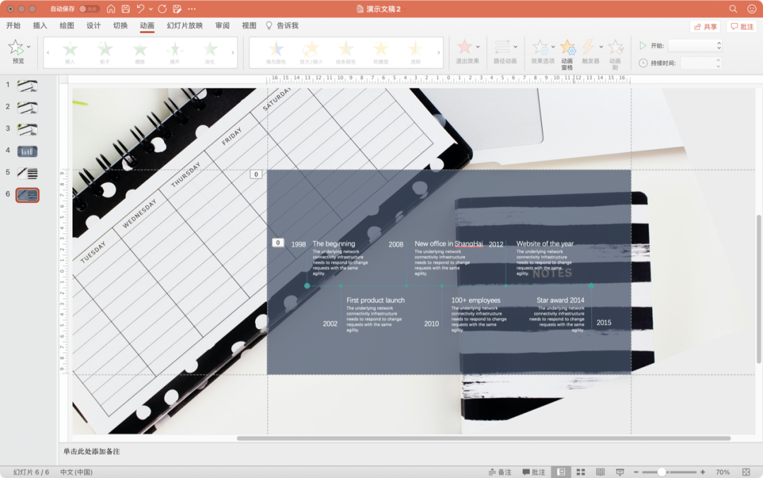Viewport: 763px width, 478px height.
Task: Select slide 3 thumbnail
Action: tap(28, 129)
